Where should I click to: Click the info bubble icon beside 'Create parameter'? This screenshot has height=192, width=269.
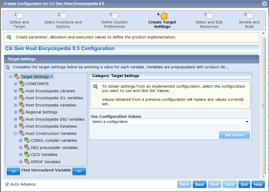pyautogui.click(x=9, y=37)
